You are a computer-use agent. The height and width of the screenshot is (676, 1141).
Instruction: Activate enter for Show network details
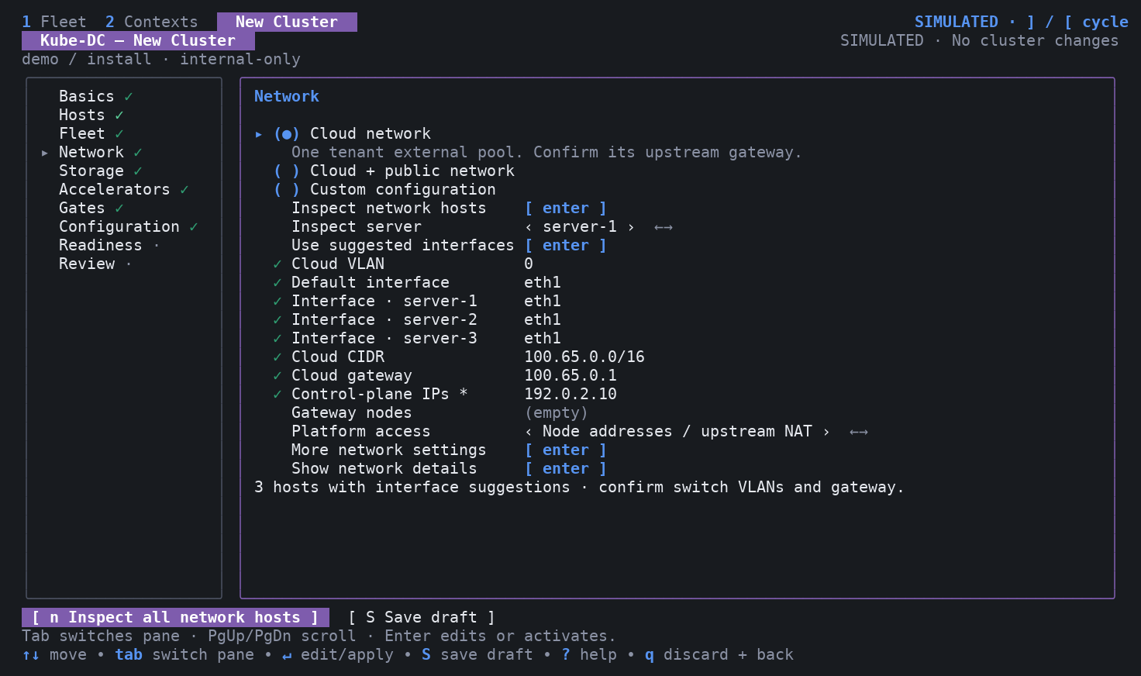tap(566, 468)
